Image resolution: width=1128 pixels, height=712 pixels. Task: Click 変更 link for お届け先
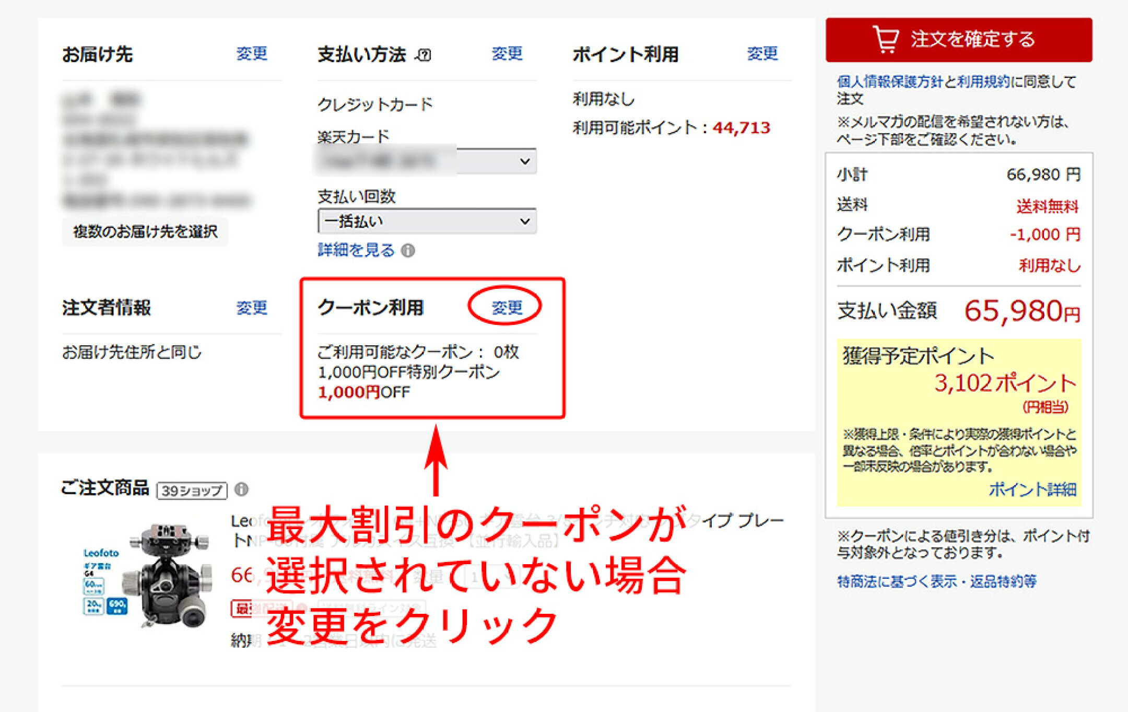click(252, 54)
